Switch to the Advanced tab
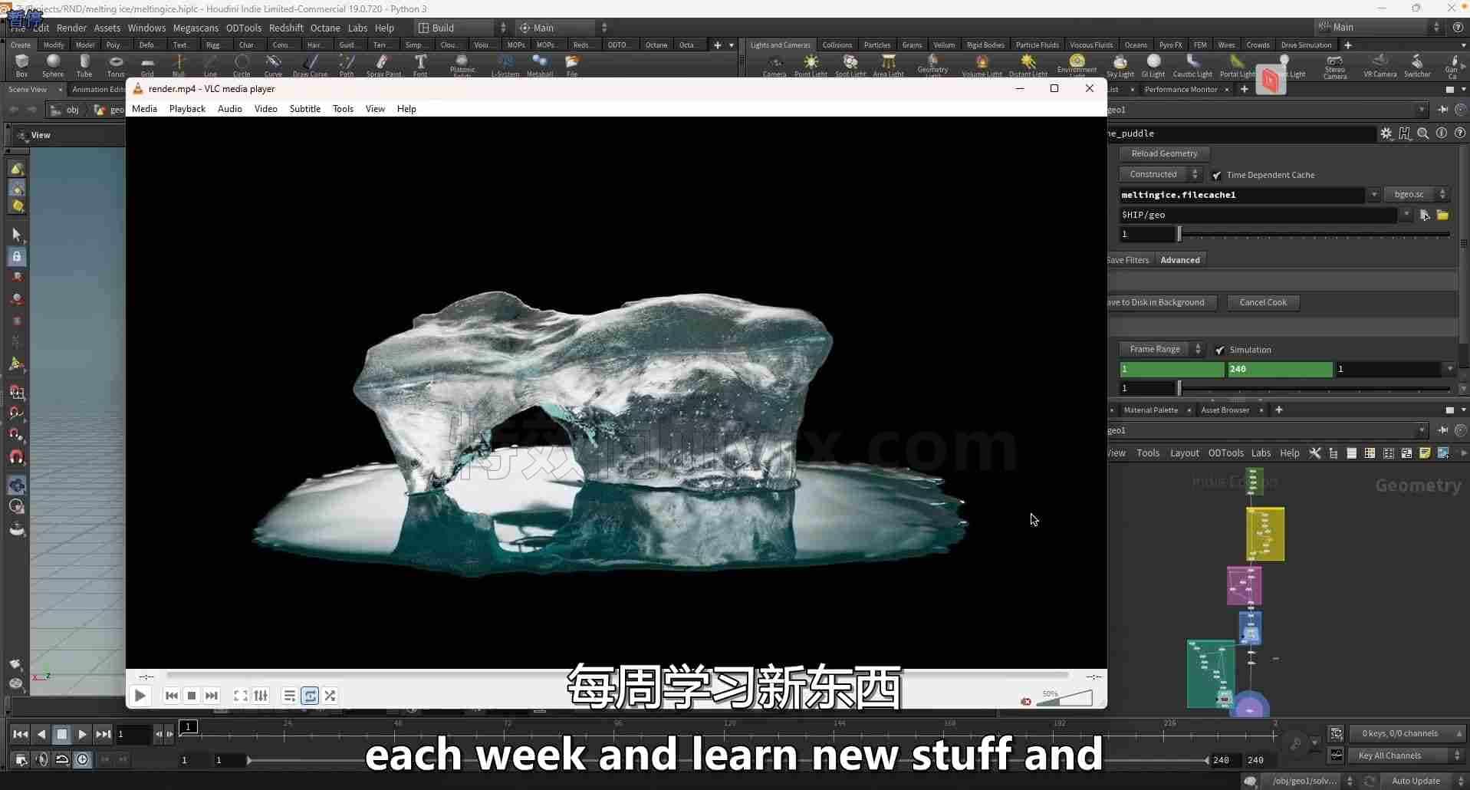 pos(1180,260)
